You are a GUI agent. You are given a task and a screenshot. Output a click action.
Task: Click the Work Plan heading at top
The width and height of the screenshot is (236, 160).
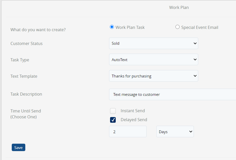[179, 7]
